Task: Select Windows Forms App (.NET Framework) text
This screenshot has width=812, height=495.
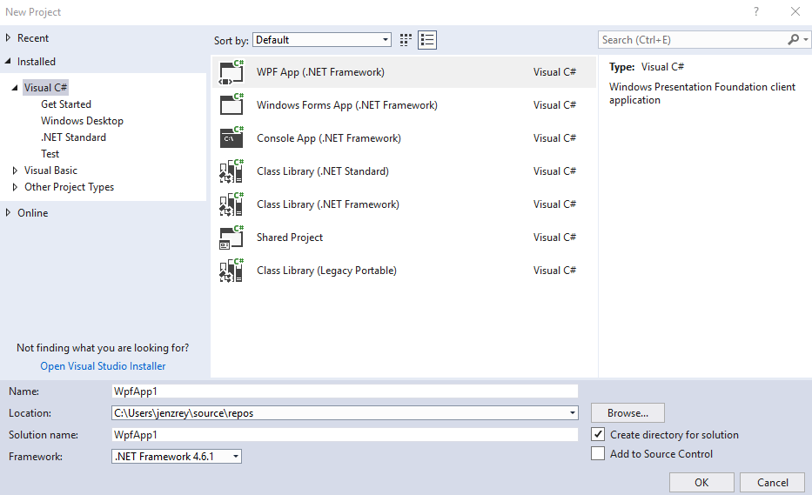Action: [x=347, y=105]
